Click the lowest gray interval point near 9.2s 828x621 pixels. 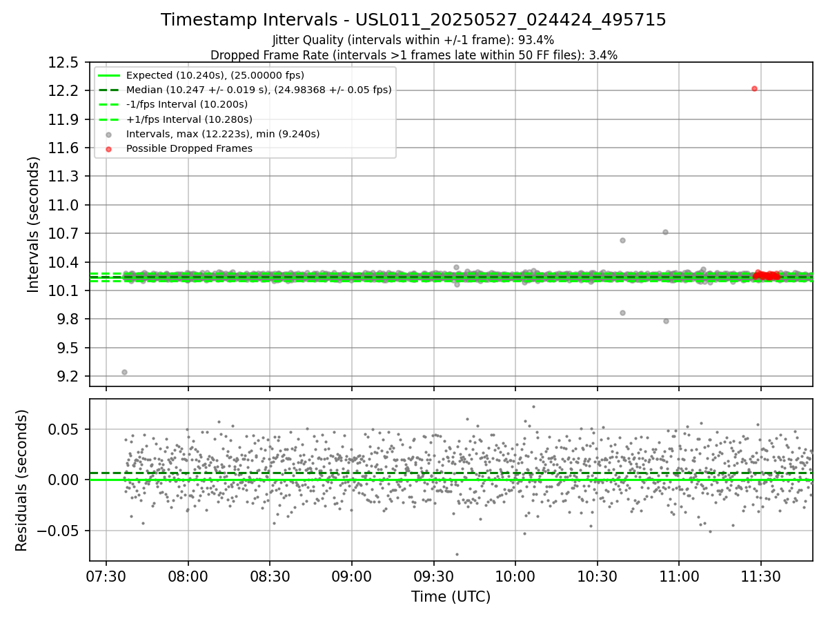pos(124,372)
